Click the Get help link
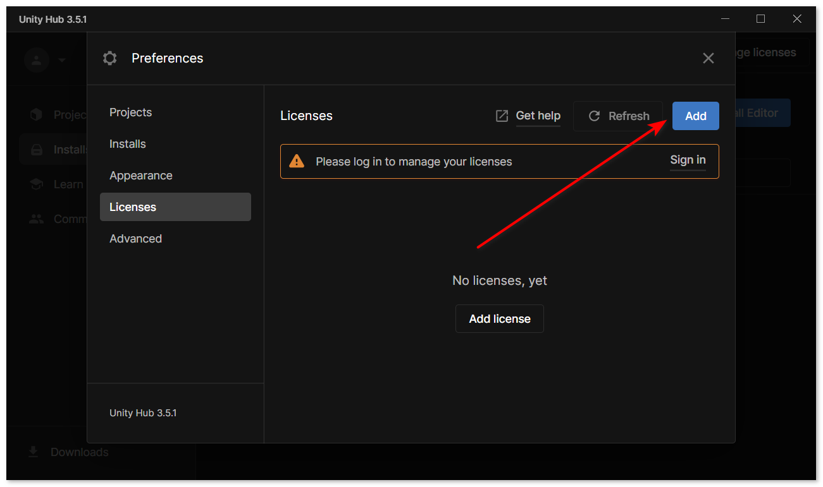 click(538, 116)
